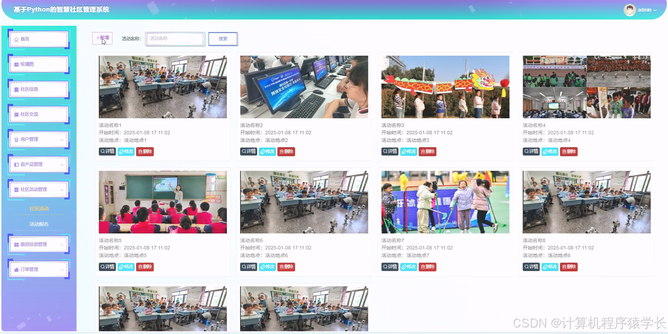
Task: Click the 旅游信息管理 grid icon
Action: pos(16,245)
